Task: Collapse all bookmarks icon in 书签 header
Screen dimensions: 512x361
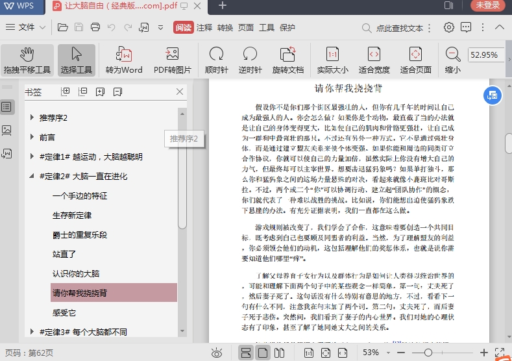Action: click(83, 92)
